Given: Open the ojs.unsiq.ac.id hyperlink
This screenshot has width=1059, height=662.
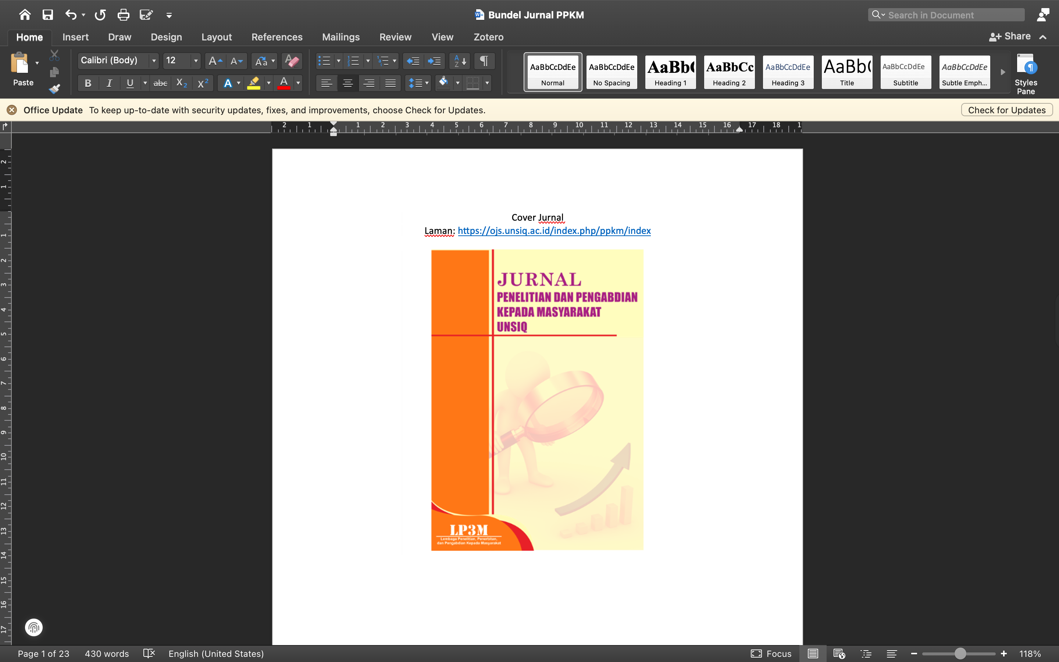Looking at the screenshot, I should (554, 231).
